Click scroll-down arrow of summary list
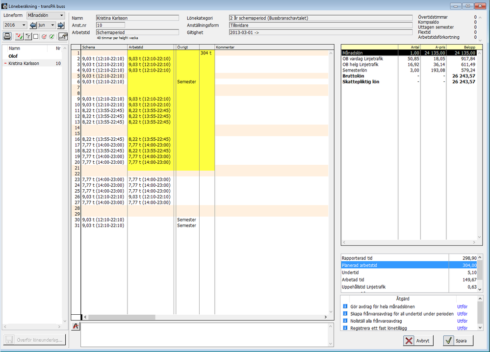This screenshot has height=352, width=490. [x=480, y=290]
